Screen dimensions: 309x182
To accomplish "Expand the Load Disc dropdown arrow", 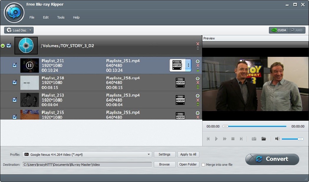I will click(30, 30).
